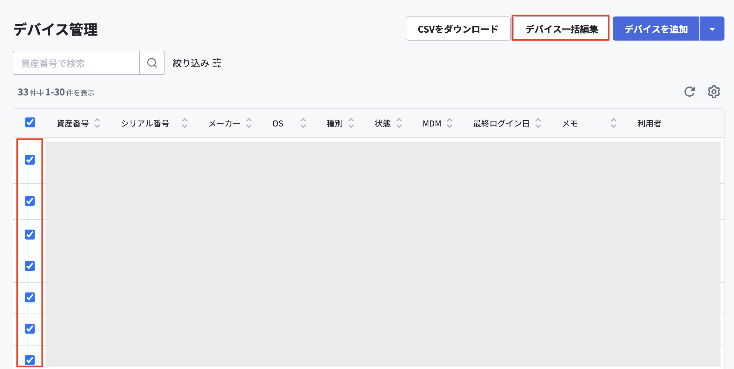Sort by メーカー column arrows

[249, 123]
